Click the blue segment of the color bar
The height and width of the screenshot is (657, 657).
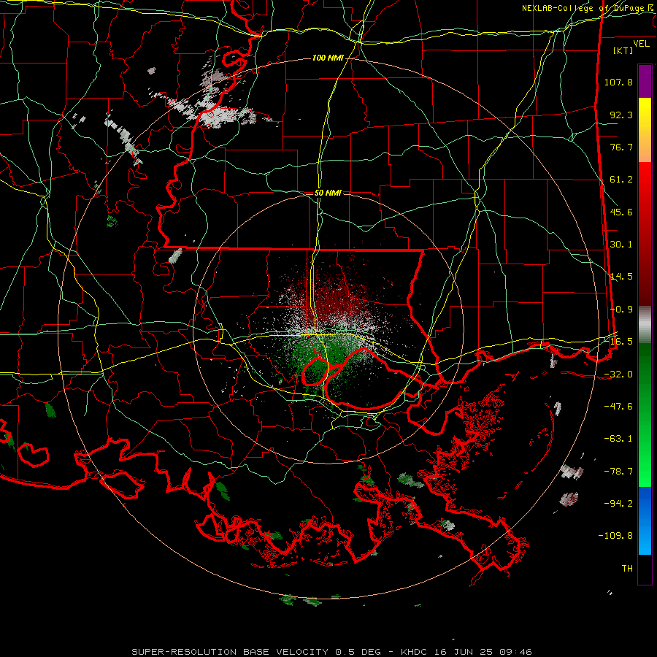645,520
